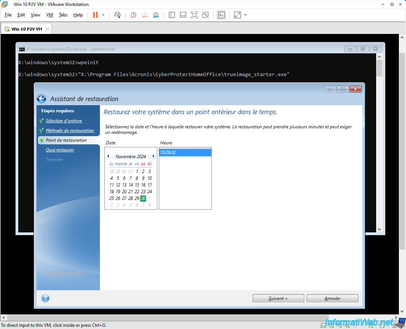
Task: Open the VM menu
Action: [50, 15]
